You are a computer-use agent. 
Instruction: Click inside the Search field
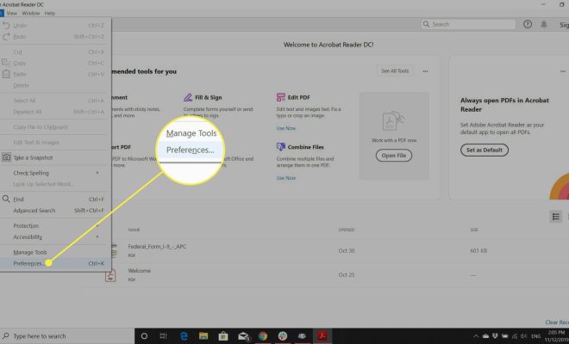tap(468, 24)
